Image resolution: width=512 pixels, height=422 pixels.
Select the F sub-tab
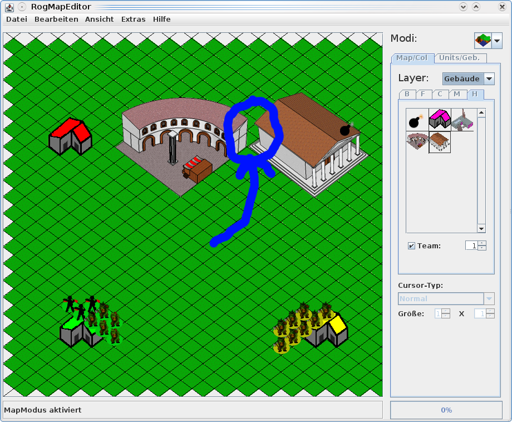tap(423, 94)
